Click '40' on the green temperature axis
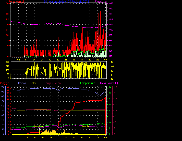This screenshot has height=141, width=182. tap(110, 87)
